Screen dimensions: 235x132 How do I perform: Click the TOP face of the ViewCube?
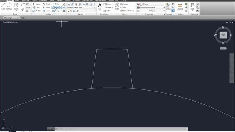223,35
